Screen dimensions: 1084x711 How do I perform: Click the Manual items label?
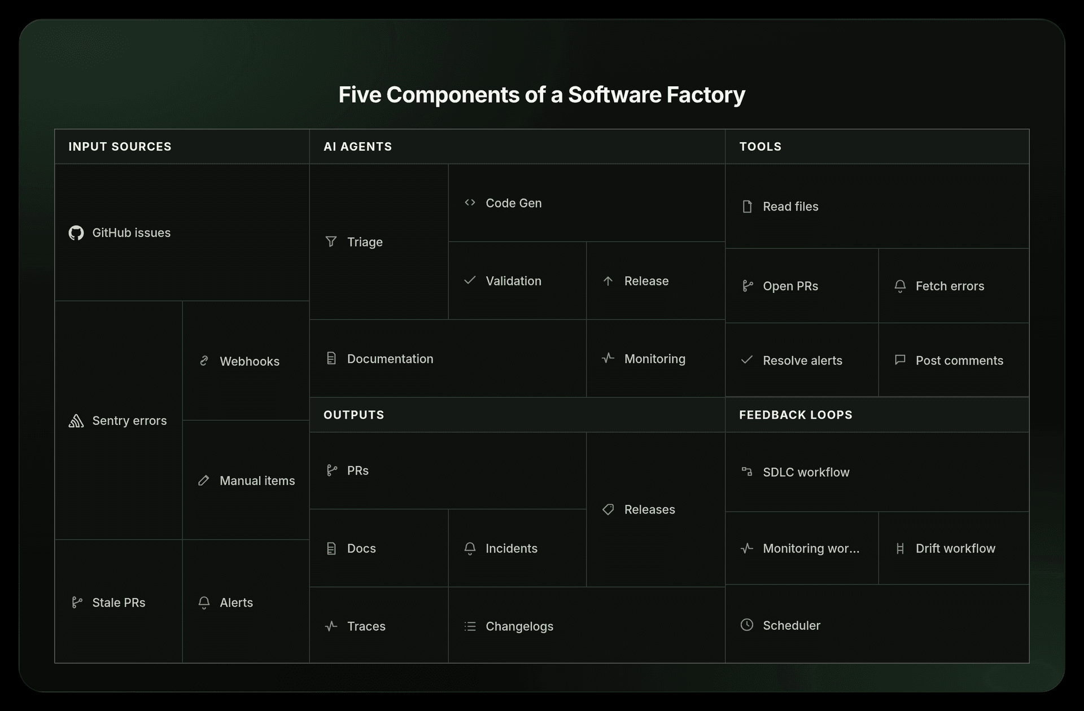[x=257, y=481]
